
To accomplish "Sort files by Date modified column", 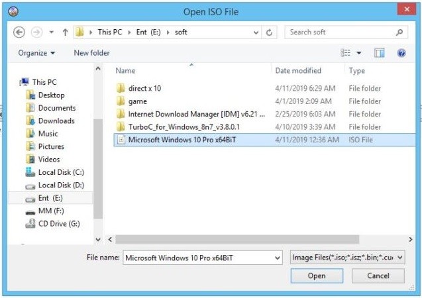I will pos(298,71).
